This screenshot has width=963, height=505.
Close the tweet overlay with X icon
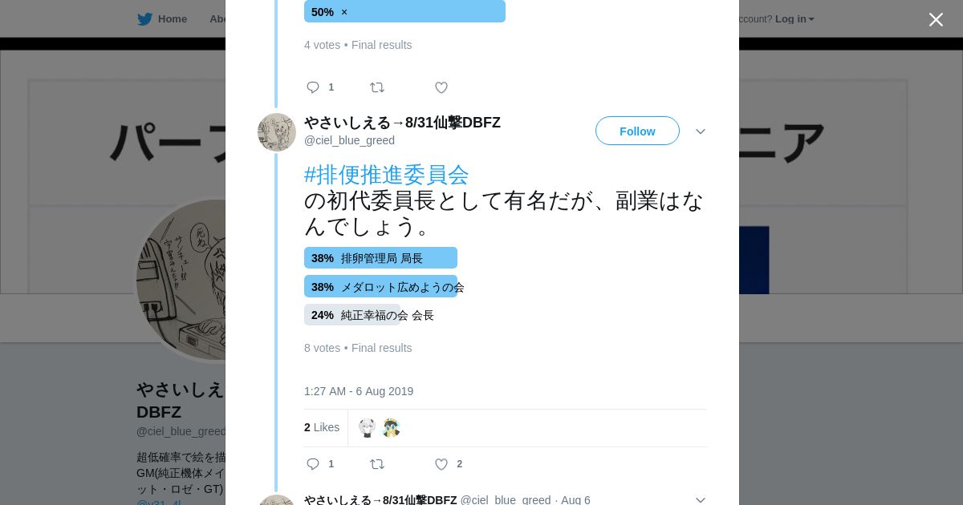[x=936, y=20]
